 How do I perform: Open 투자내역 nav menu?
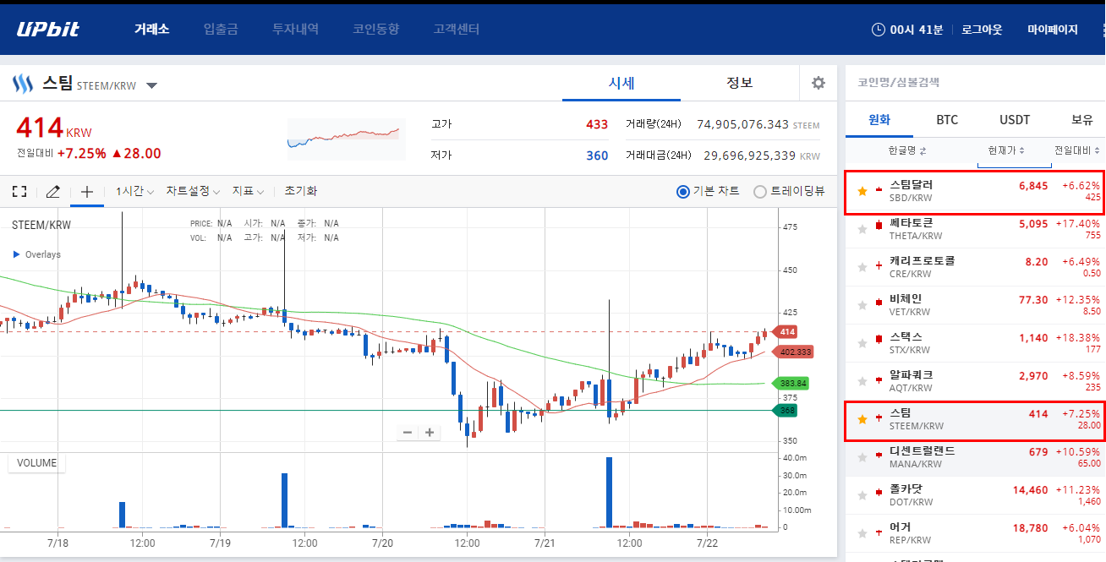[295, 30]
